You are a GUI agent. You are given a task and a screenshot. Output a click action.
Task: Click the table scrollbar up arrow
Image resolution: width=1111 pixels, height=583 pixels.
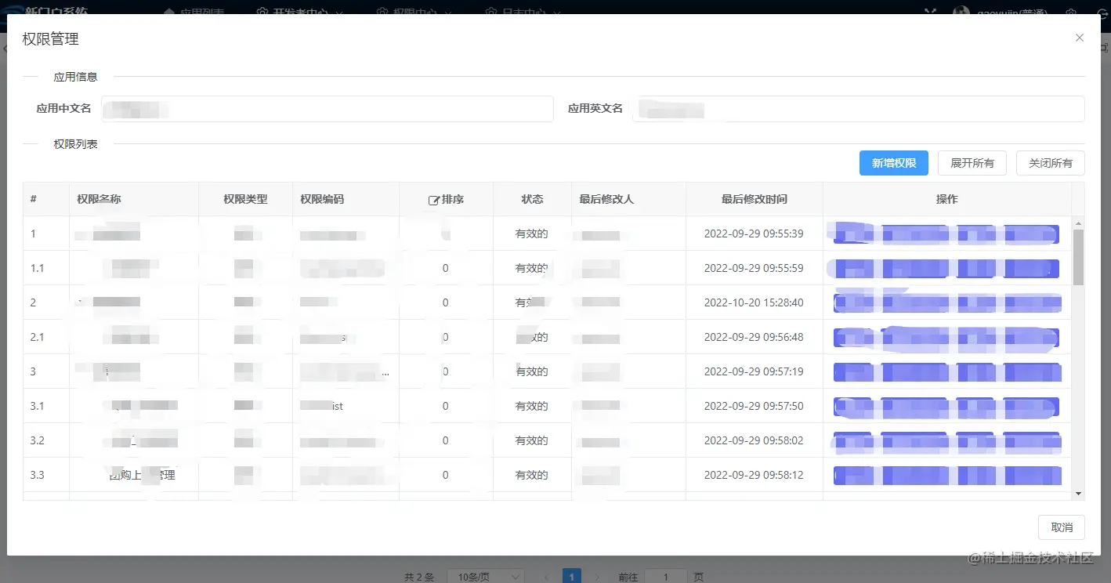pos(1078,223)
